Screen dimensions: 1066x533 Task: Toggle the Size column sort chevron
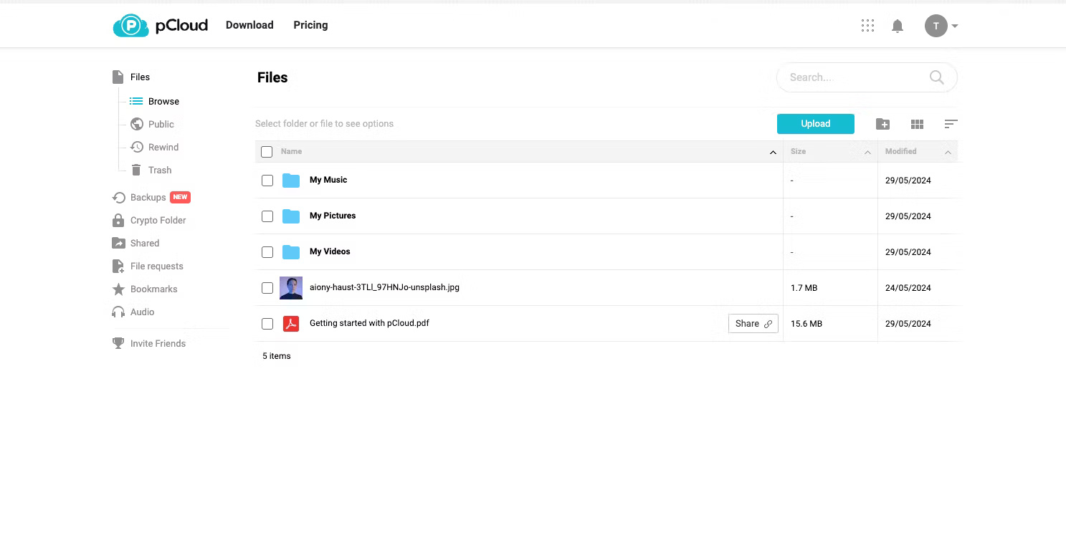[x=867, y=152]
